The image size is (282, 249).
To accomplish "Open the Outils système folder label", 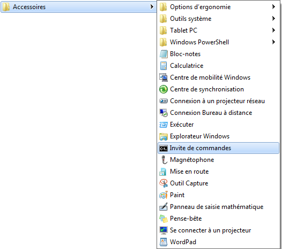I will click(191, 19).
